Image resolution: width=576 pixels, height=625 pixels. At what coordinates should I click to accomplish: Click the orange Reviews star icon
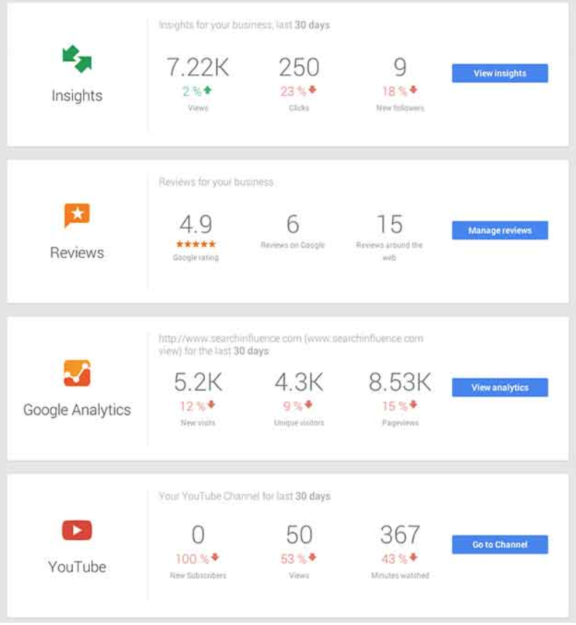[77, 215]
